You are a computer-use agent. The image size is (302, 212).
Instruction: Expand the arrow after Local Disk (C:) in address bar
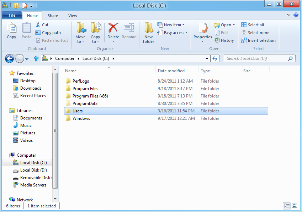click(x=113, y=58)
